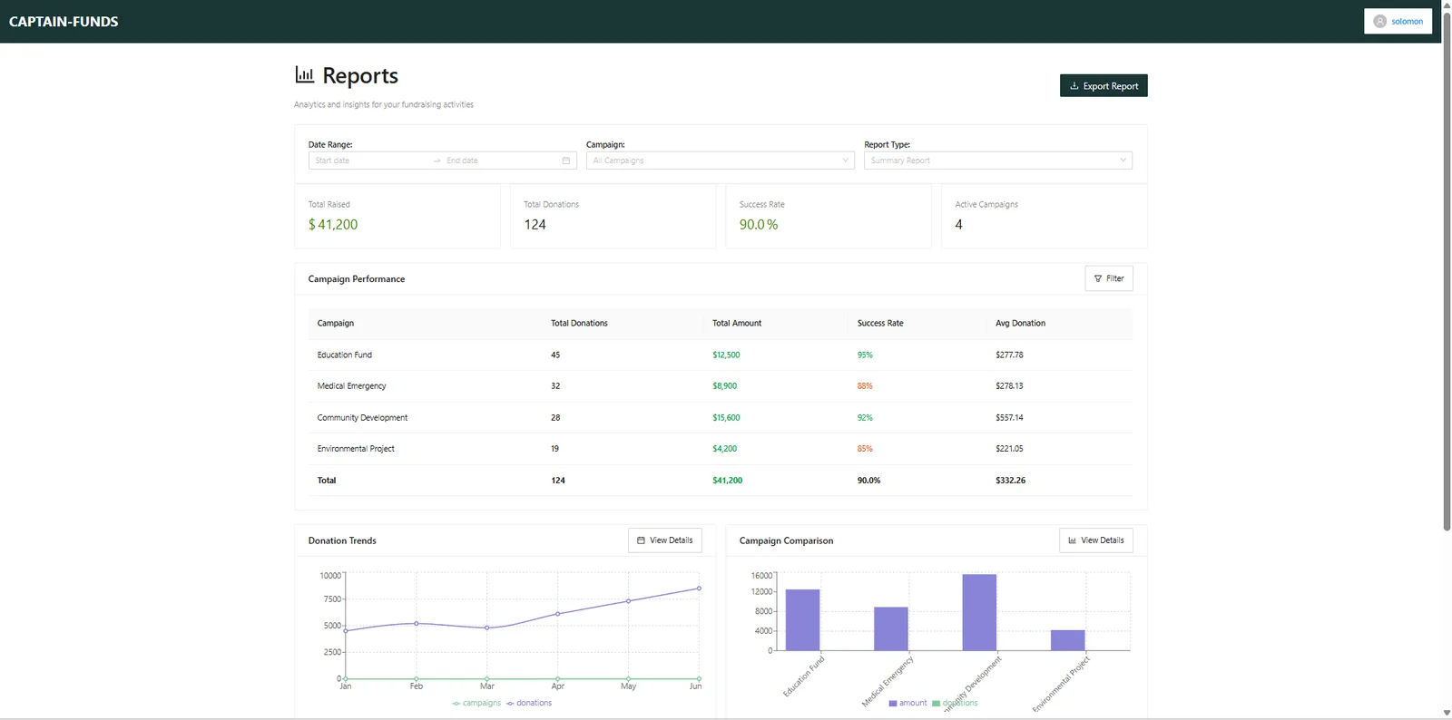Sort by the Campaign column header
This screenshot has height=720, width=1452.
coord(336,323)
